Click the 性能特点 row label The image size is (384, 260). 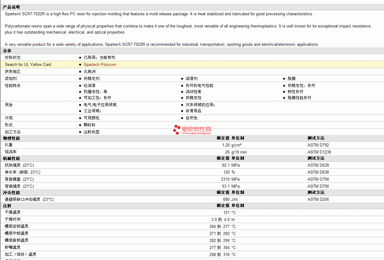tap(13, 85)
